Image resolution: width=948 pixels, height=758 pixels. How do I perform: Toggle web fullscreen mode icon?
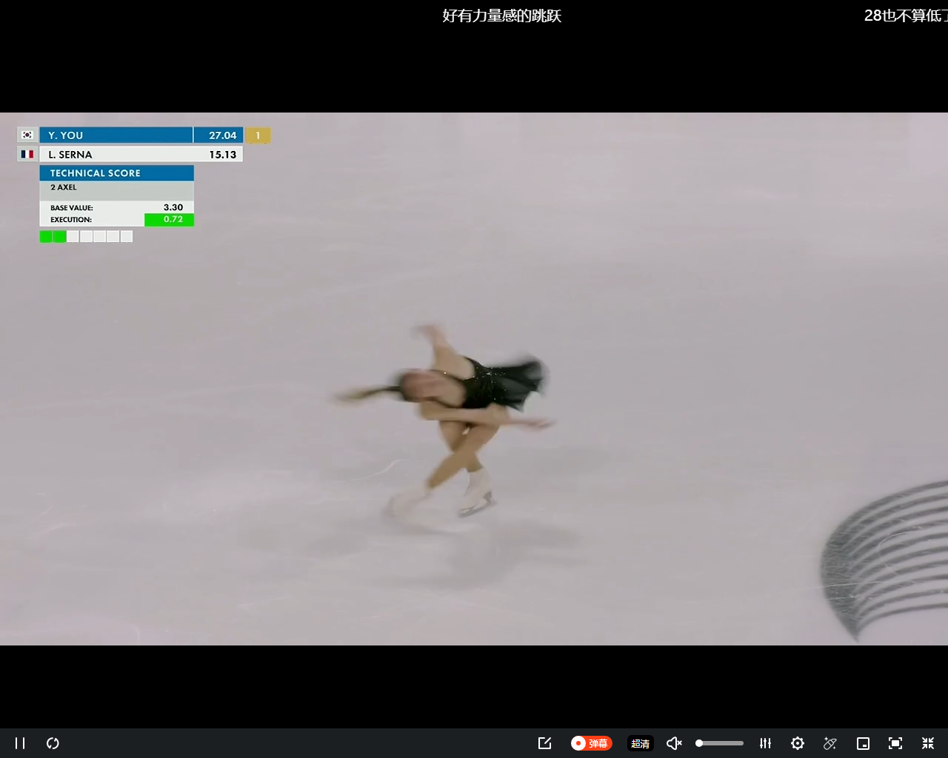[895, 743]
